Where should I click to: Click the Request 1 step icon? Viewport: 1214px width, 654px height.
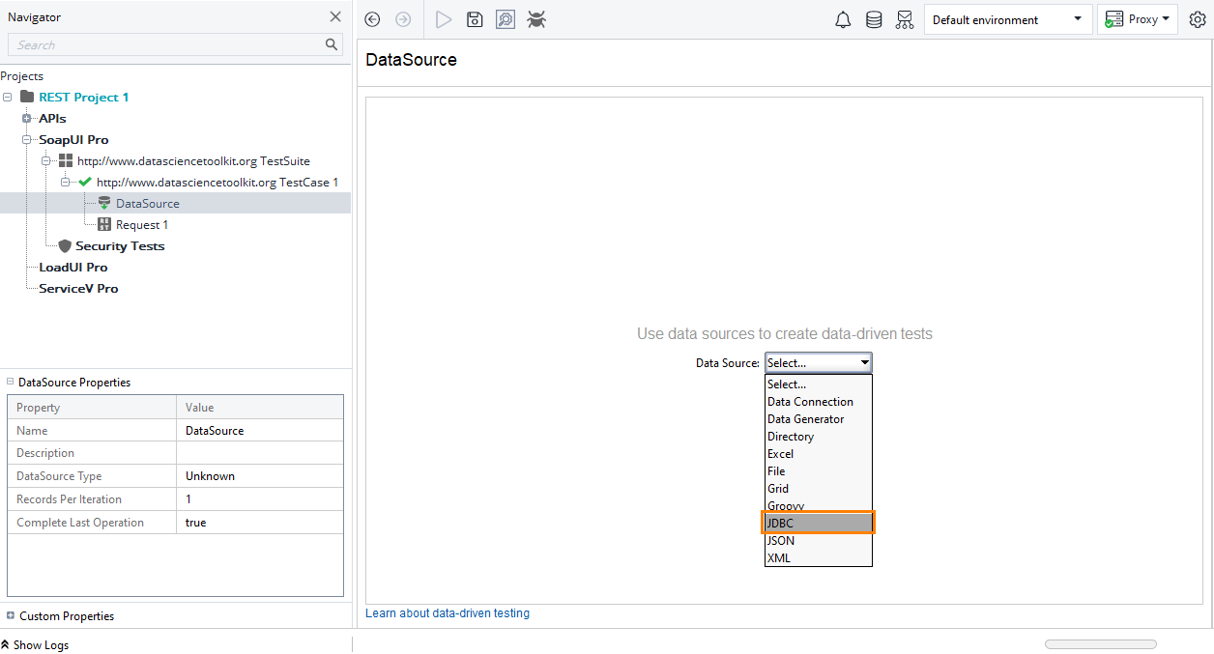pos(104,224)
